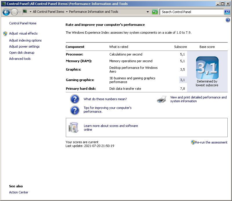Click the Back navigation arrow

coord(6,12)
